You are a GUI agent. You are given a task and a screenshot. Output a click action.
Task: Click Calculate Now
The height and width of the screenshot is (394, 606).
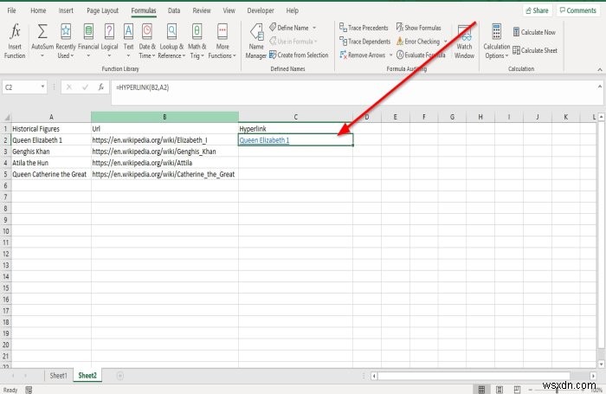click(534, 32)
